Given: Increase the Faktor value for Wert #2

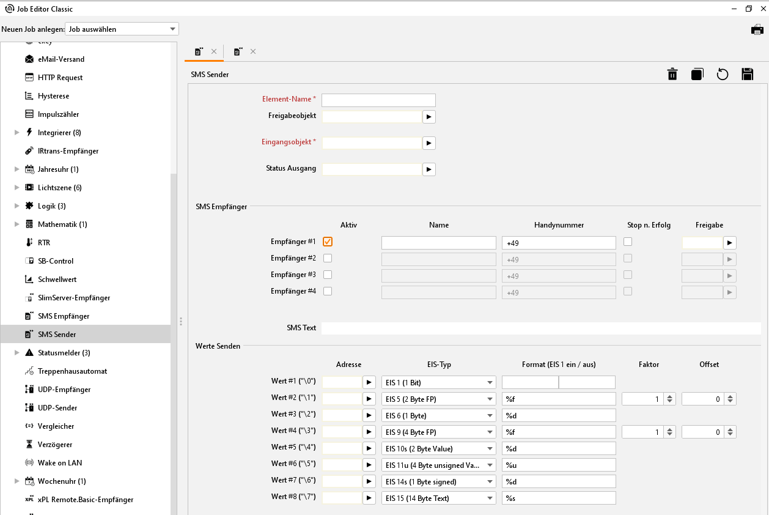Looking at the screenshot, I should (x=670, y=396).
